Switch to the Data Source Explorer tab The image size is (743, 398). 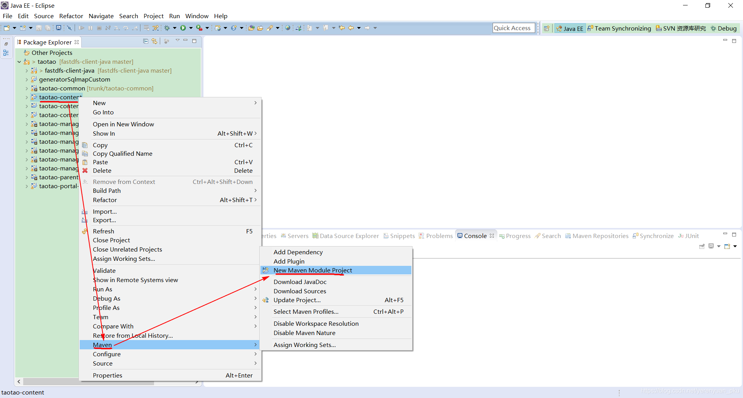346,236
